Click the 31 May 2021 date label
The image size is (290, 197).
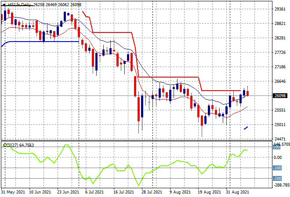click(x=13, y=192)
